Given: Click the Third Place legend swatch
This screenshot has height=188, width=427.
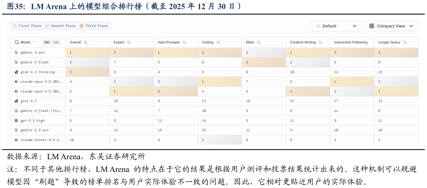Looking at the screenshot, I should point(82,26).
